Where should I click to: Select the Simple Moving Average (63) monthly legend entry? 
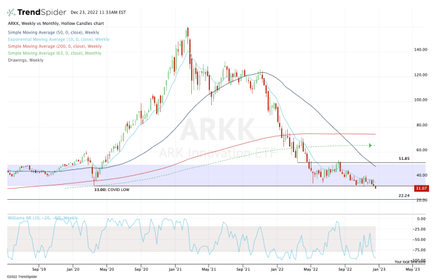57,53
